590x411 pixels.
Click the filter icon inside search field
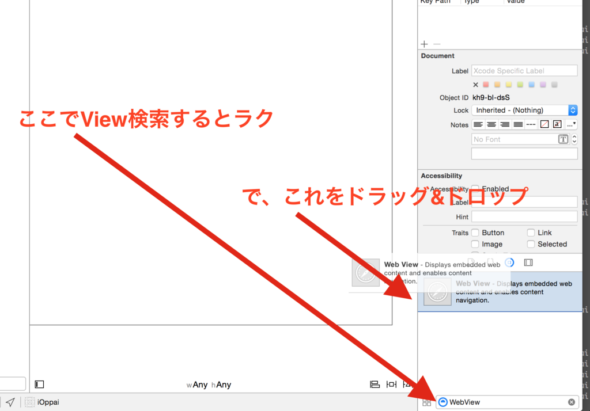443,402
